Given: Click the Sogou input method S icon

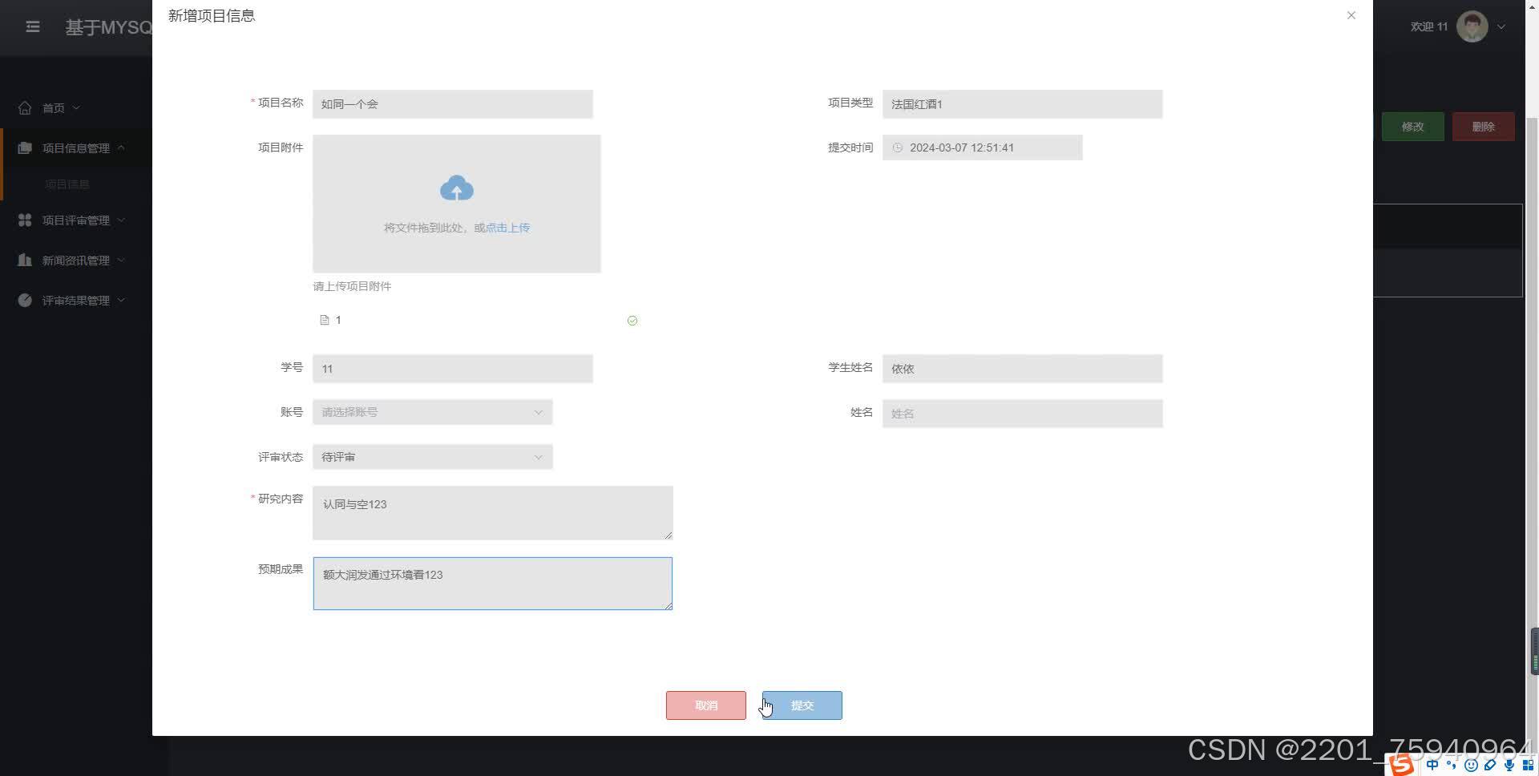Looking at the screenshot, I should pyautogui.click(x=1401, y=765).
